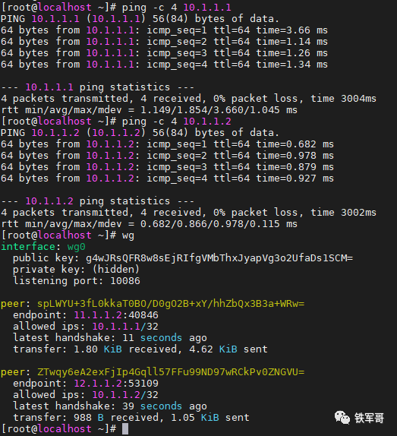Click the wg0 public key string

[219, 258]
